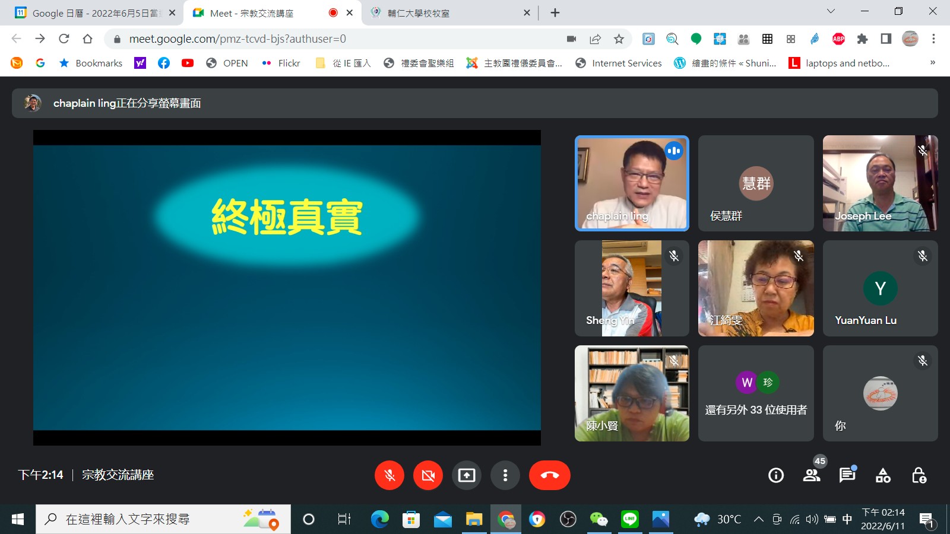Open Chrome side panel toggle
The width and height of the screenshot is (950, 534).
click(x=886, y=39)
